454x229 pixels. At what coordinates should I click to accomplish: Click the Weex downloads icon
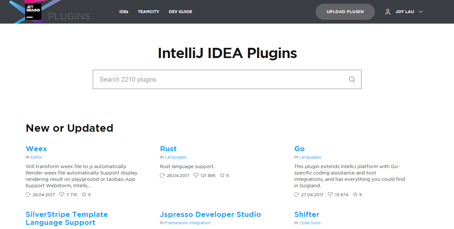coord(62,195)
